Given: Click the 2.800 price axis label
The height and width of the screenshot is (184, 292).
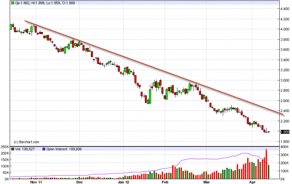Looking at the screenshot, I should [x=285, y=90].
